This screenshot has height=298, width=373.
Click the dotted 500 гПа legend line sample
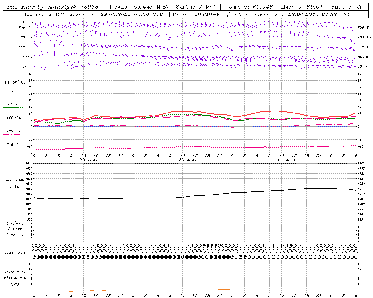pos(13,148)
